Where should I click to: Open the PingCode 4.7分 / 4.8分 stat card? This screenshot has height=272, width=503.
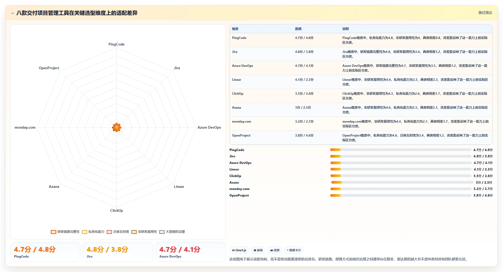[x=45, y=252]
